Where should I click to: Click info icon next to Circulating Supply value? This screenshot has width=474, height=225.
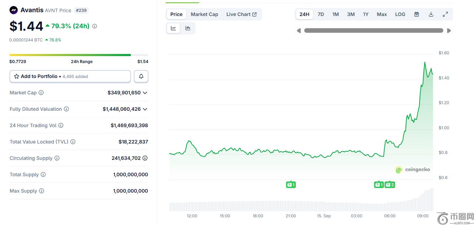click(145, 158)
